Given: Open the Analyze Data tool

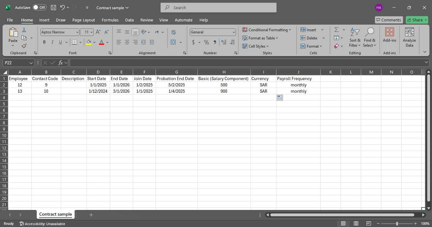Looking at the screenshot, I should tap(409, 37).
